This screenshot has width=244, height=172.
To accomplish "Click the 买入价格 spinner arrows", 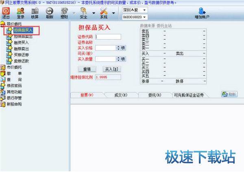I will tap(118, 48).
